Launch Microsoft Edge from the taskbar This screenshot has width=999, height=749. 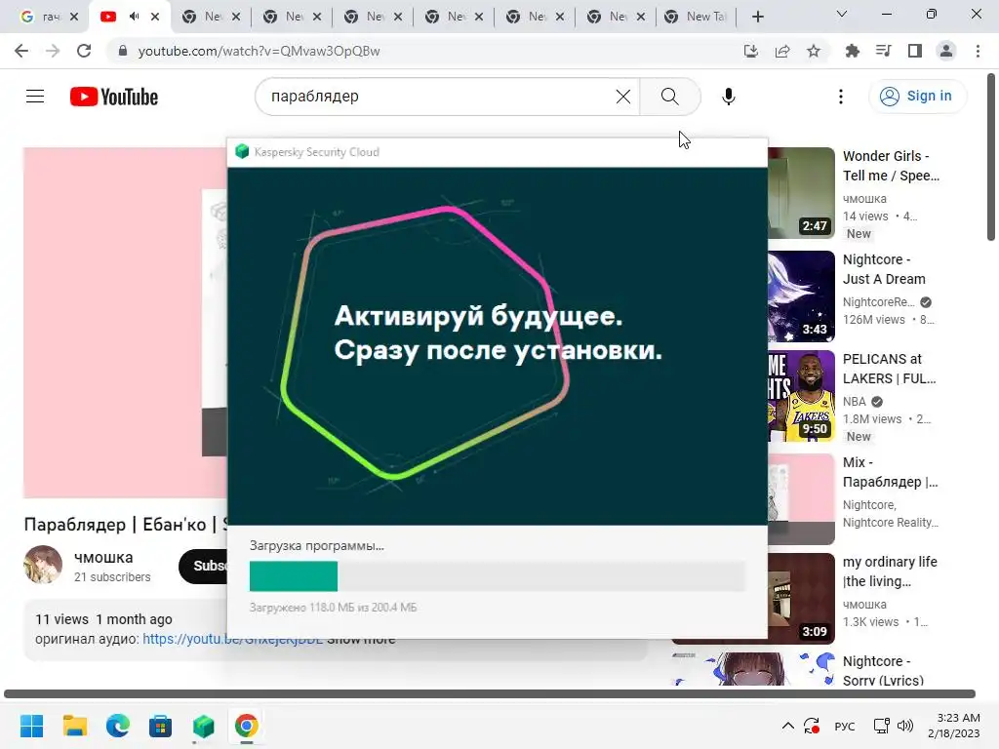118,726
